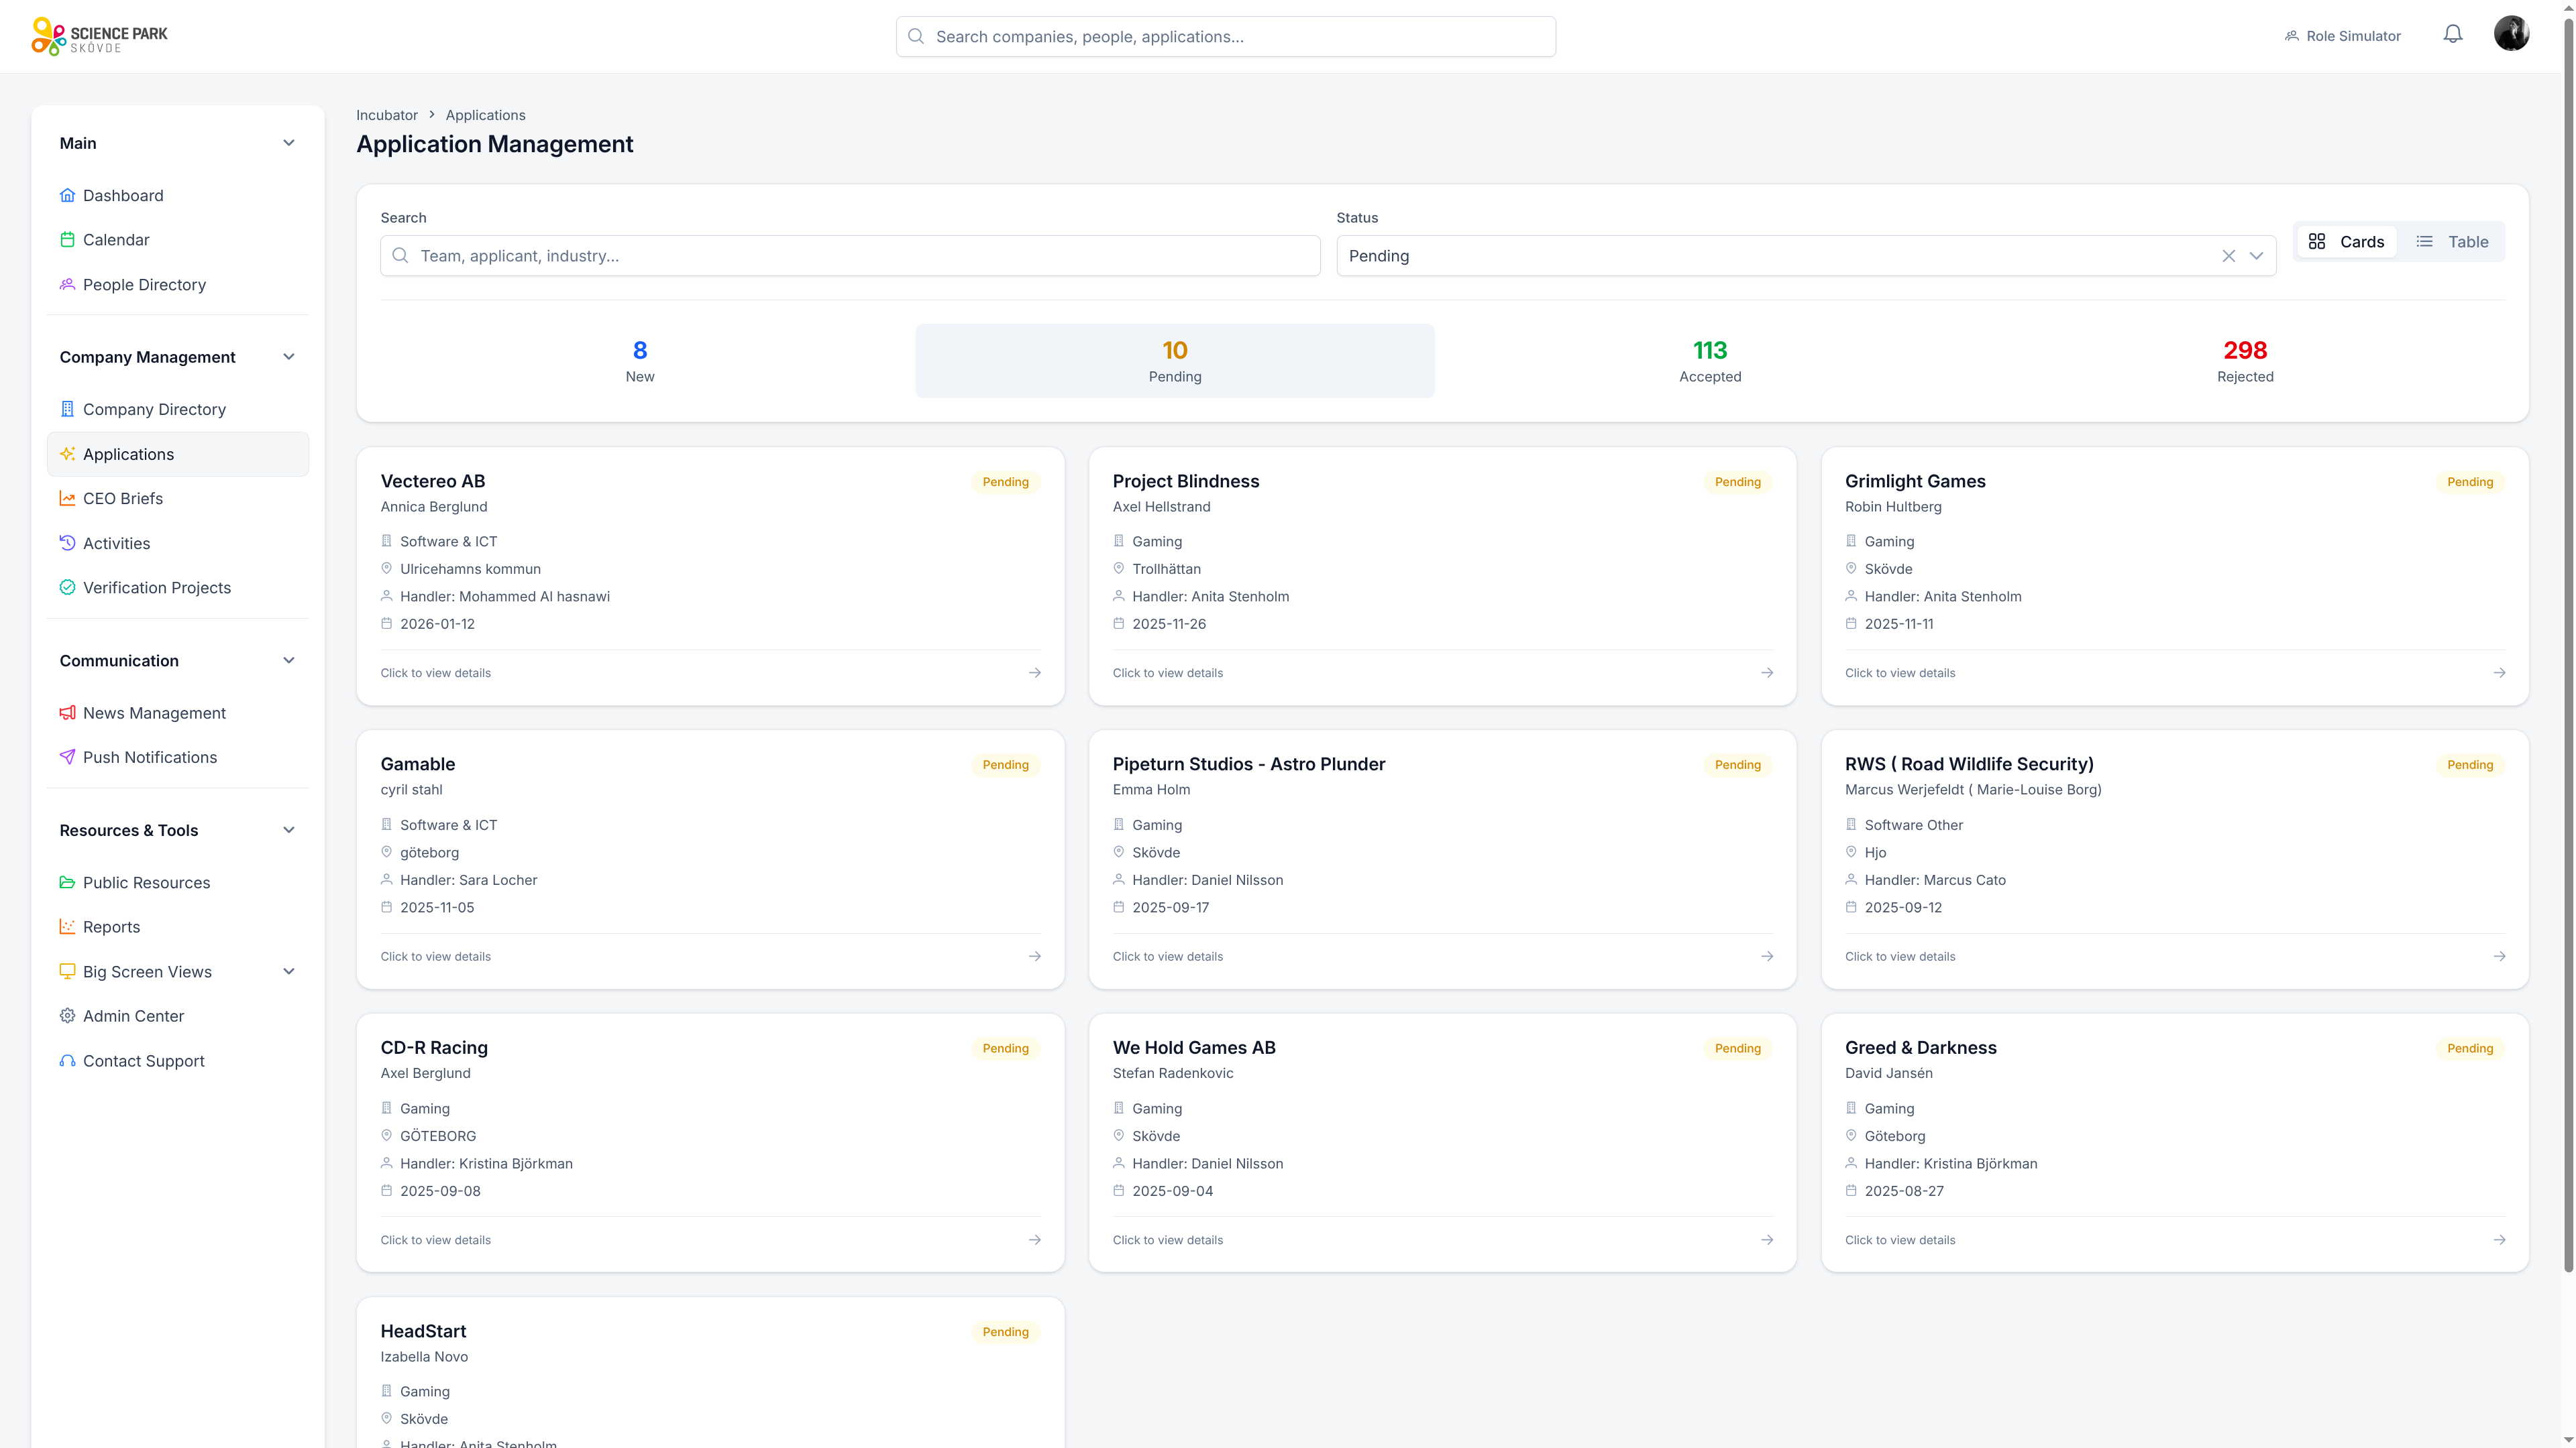Filter by 113 Accepted applications
The image size is (2576, 1448).
pos(1710,361)
